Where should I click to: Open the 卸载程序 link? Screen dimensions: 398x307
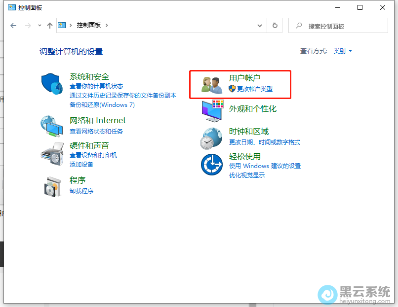pyautogui.click(x=81, y=191)
